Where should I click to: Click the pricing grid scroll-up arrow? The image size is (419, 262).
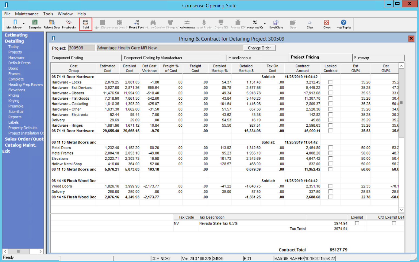click(x=401, y=66)
